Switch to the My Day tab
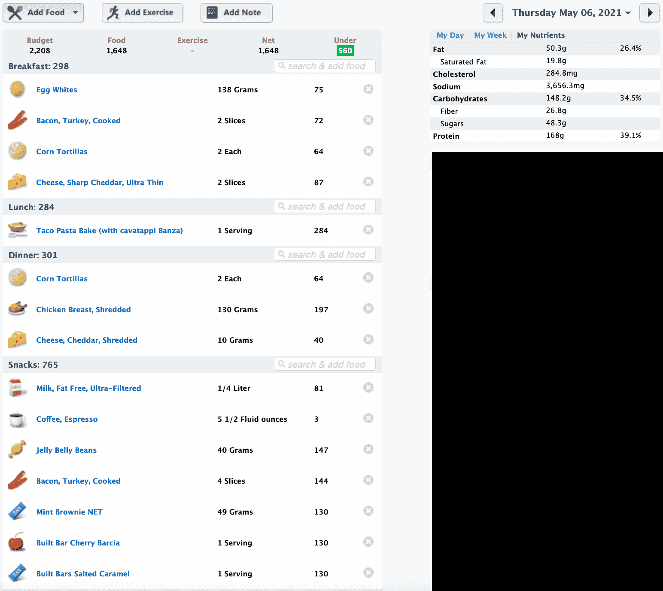Image resolution: width=663 pixels, height=591 pixels. [450, 35]
